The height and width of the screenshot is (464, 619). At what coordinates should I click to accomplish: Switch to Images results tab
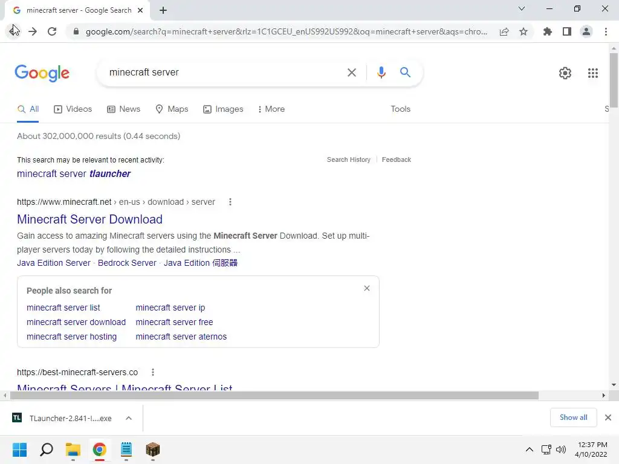(x=223, y=109)
